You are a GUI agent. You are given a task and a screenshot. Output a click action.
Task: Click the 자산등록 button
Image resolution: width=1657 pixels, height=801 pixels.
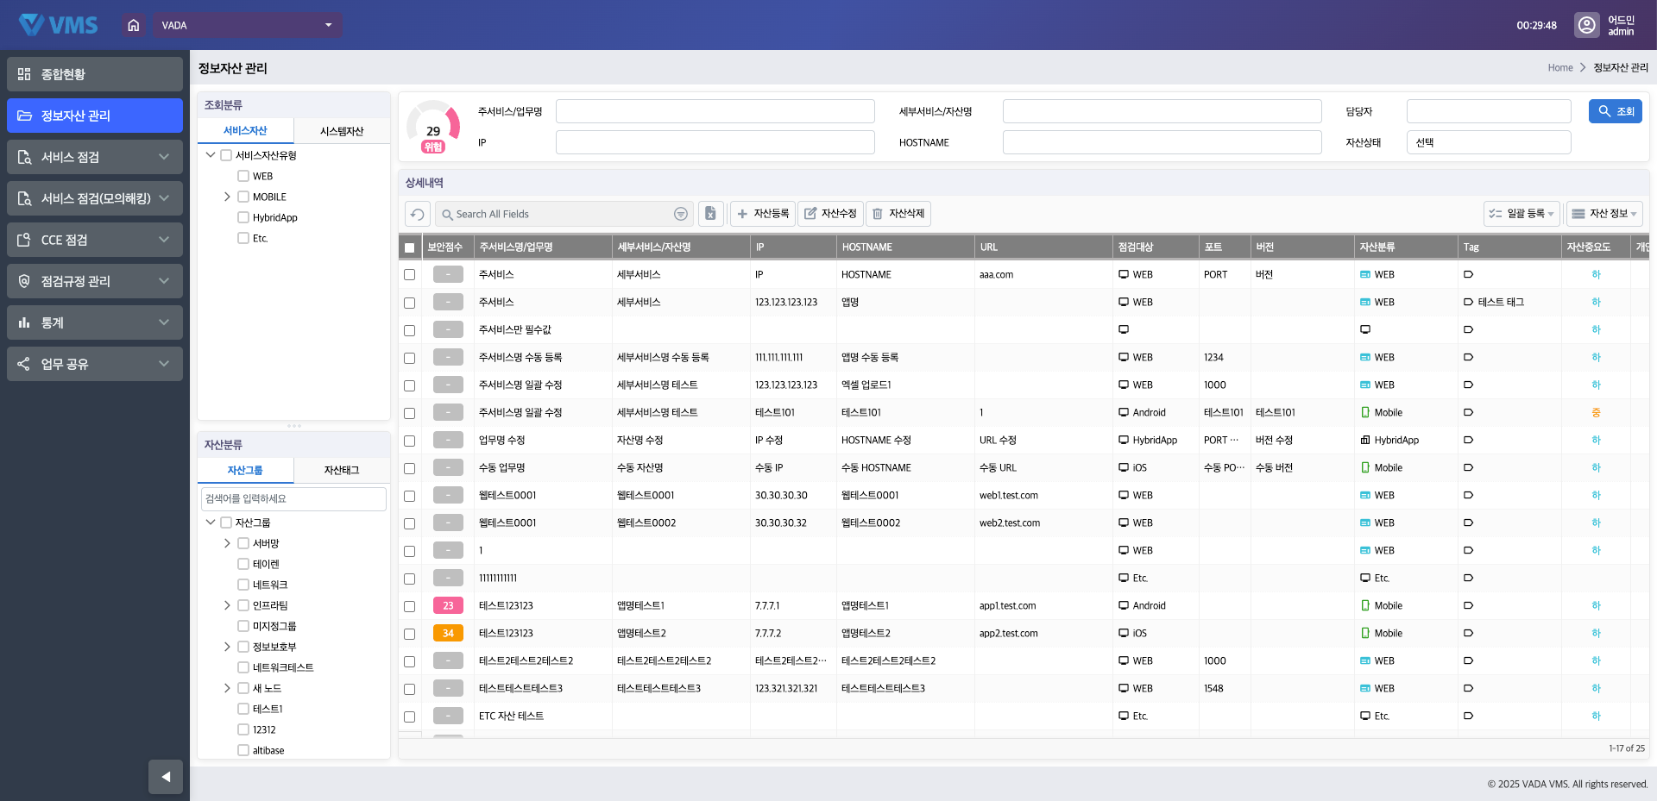tap(763, 214)
